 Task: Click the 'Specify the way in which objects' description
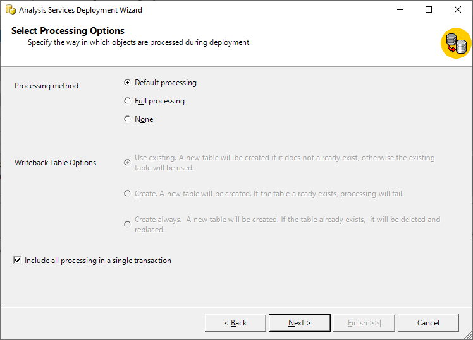click(x=139, y=42)
